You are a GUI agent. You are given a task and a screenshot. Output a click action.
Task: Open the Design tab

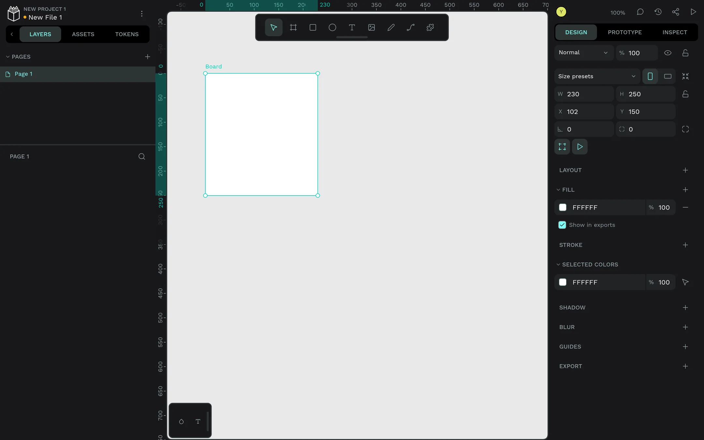(x=576, y=32)
